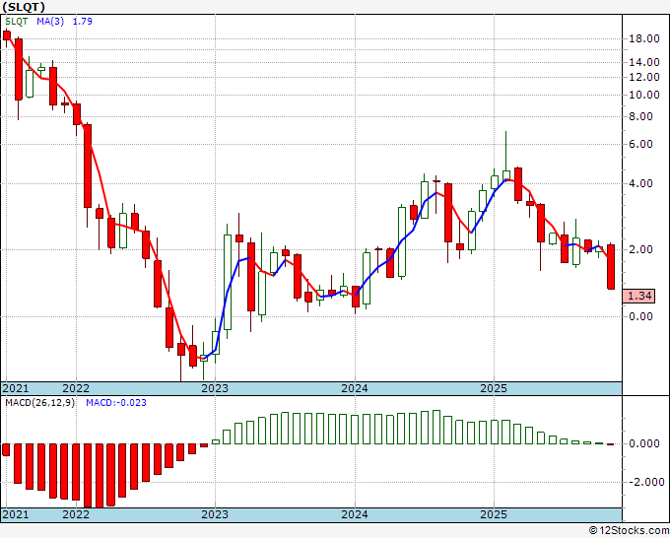Click the 1.34 current price tag

pos(639,296)
